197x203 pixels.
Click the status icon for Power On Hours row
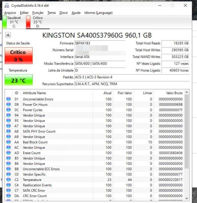click(x=8, y=104)
